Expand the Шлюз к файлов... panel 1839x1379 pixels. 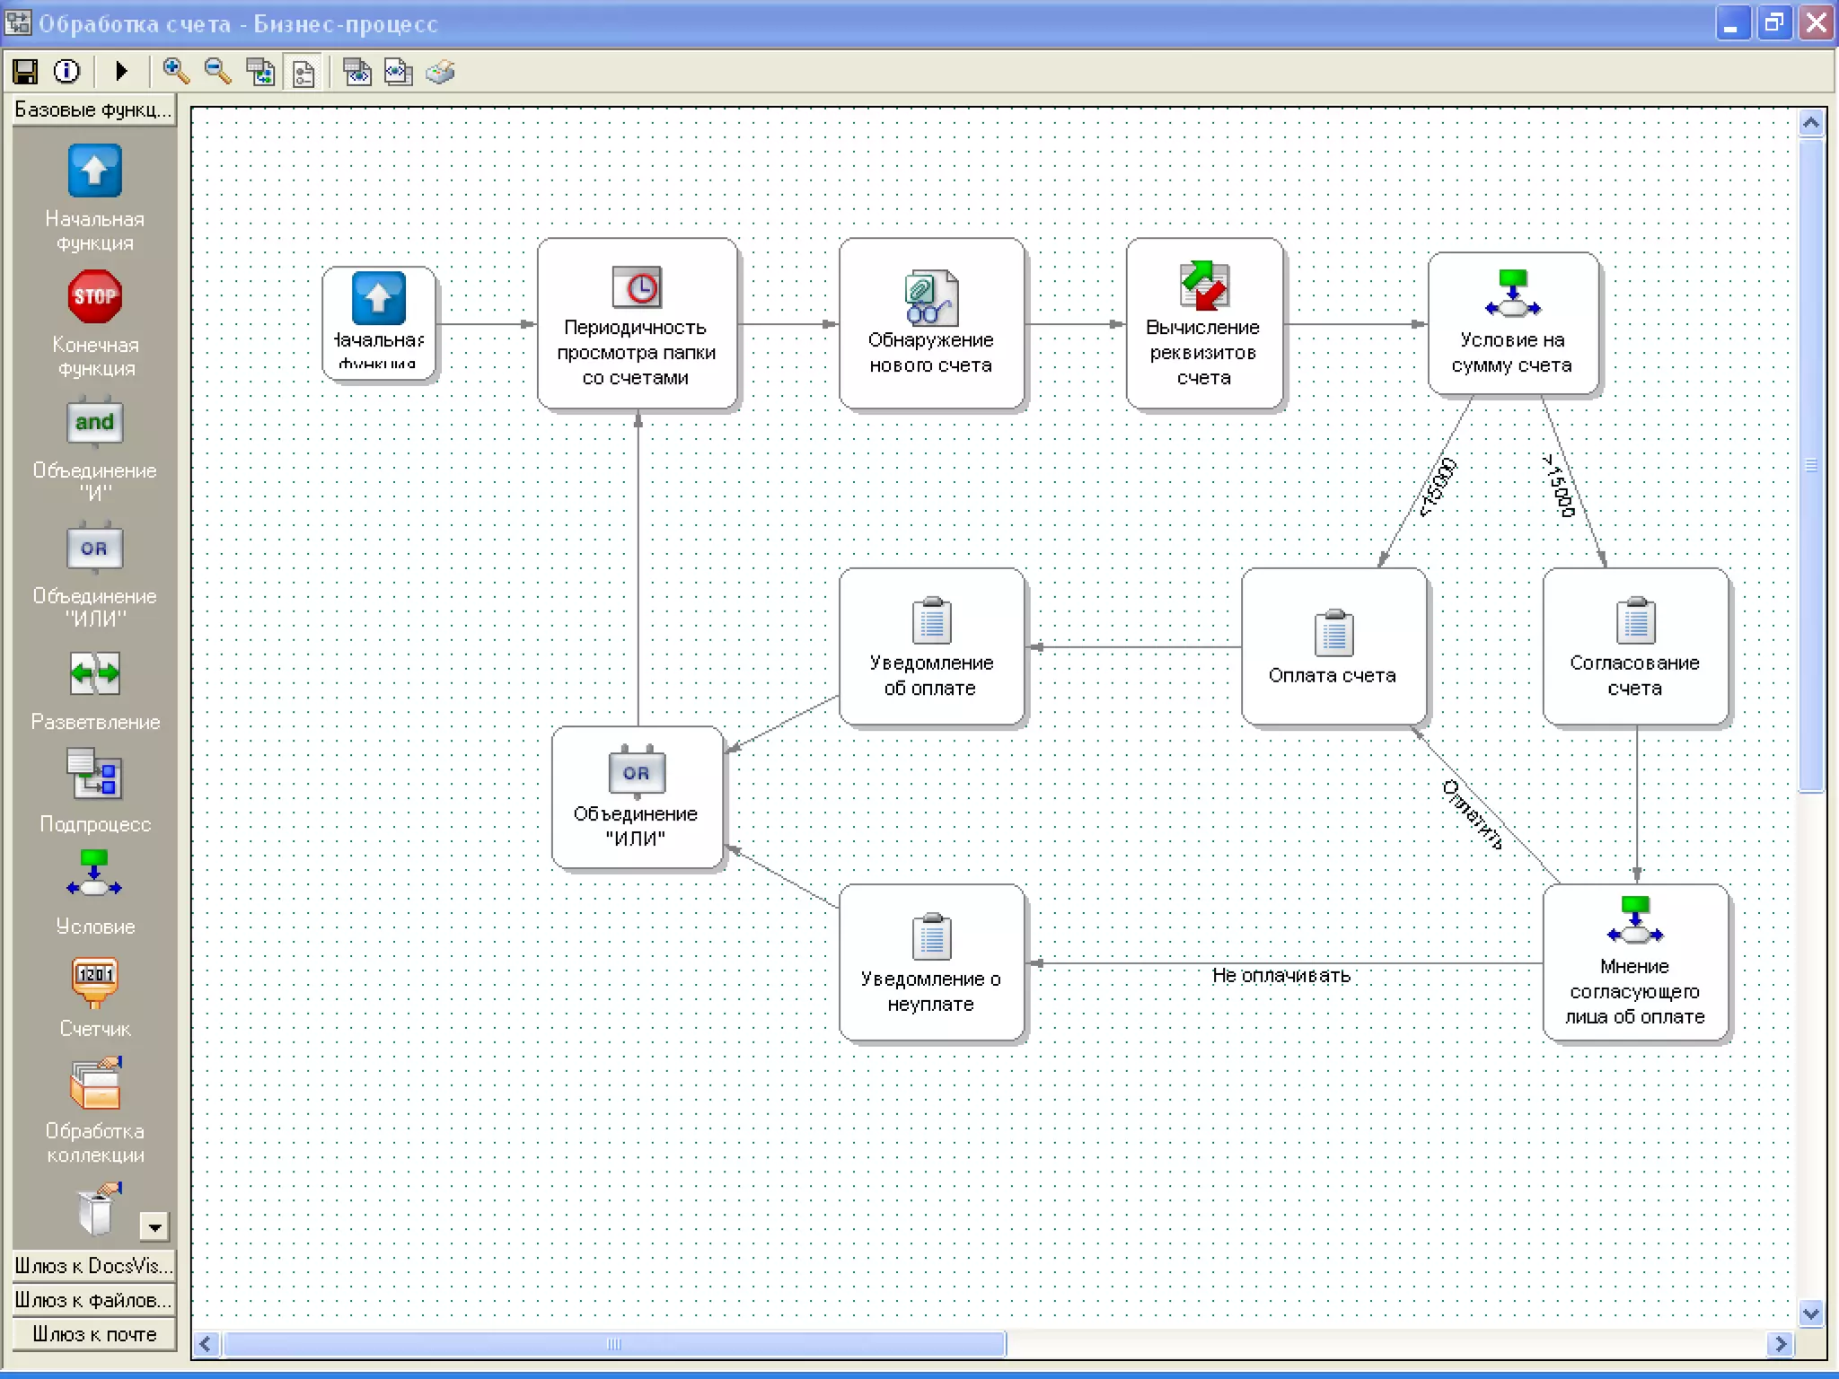[93, 1300]
